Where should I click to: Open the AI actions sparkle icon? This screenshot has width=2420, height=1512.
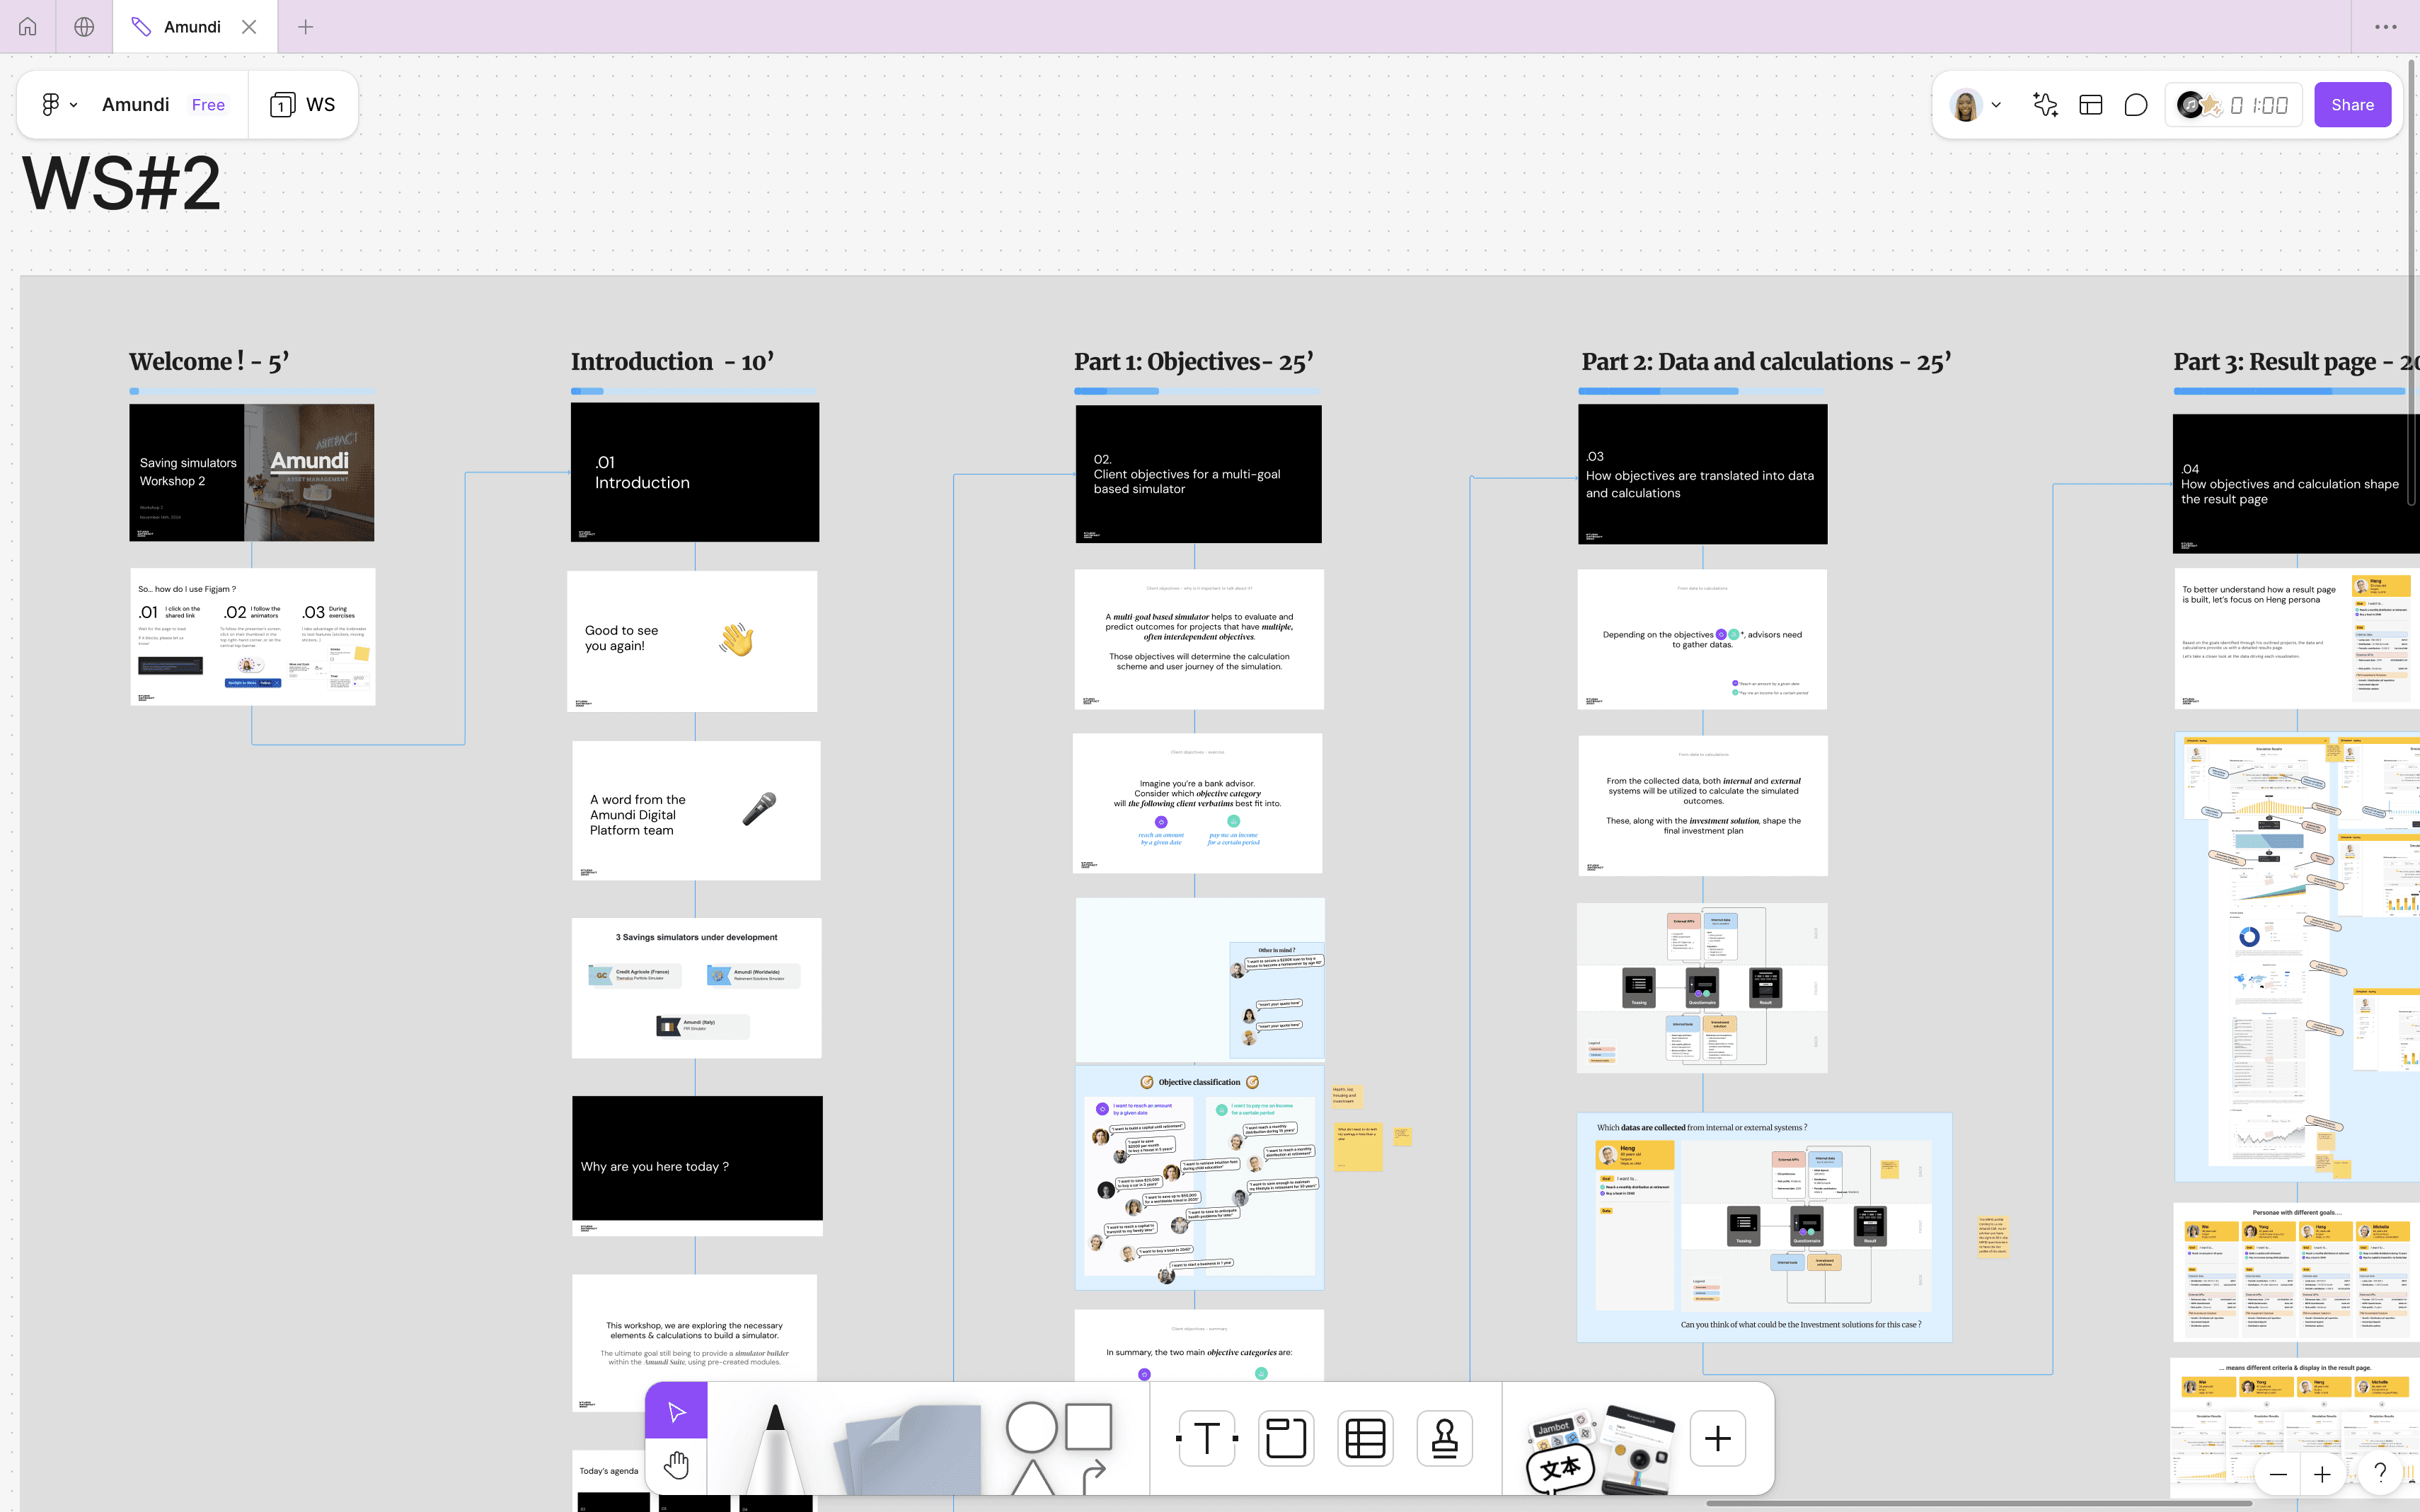pos(2045,105)
